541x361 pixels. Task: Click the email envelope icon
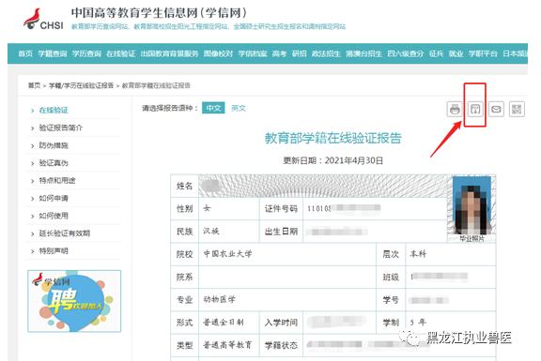pyautogui.click(x=496, y=110)
